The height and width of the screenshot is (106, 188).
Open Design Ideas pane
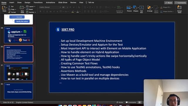click(x=179, y=7)
